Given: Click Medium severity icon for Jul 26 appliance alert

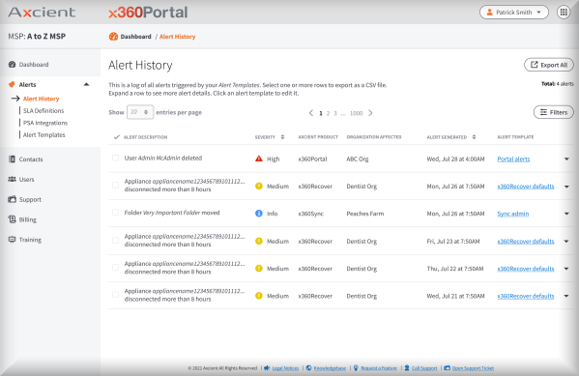Looking at the screenshot, I should [259, 187].
